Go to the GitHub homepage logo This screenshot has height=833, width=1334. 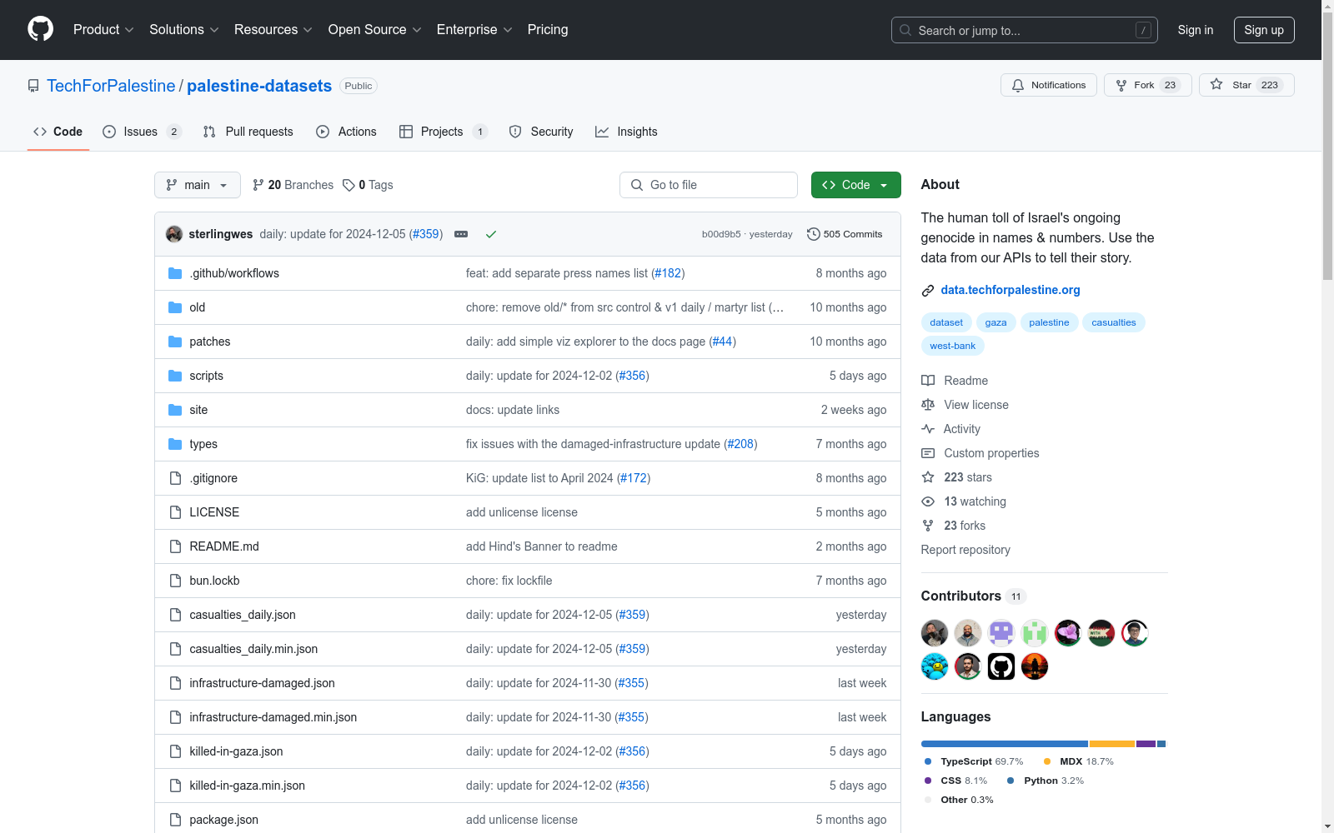click(x=40, y=29)
